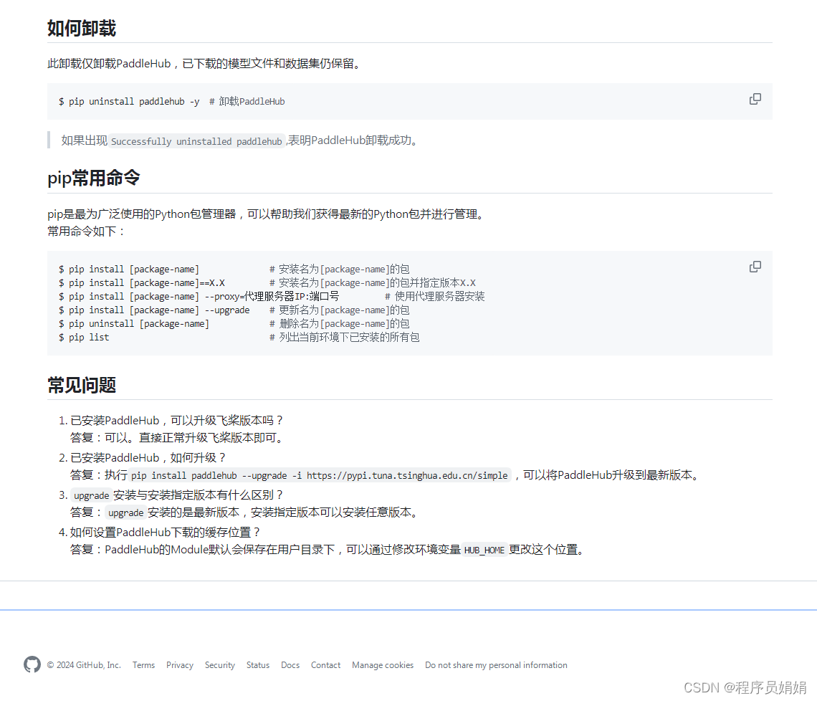Click the © 2024 GitHub, Inc. text
Viewport: 817px width, 701px height.
coord(84,665)
